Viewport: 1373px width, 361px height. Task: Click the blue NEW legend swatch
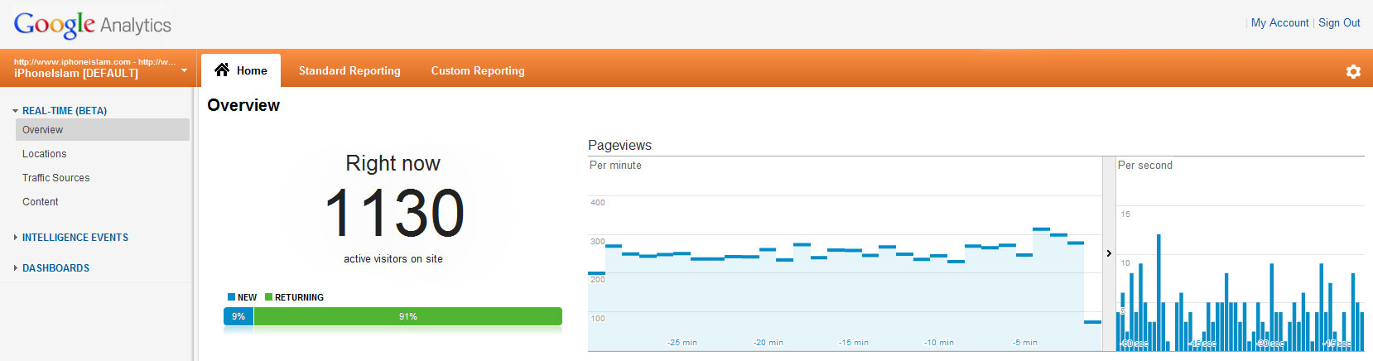tap(232, 297)
